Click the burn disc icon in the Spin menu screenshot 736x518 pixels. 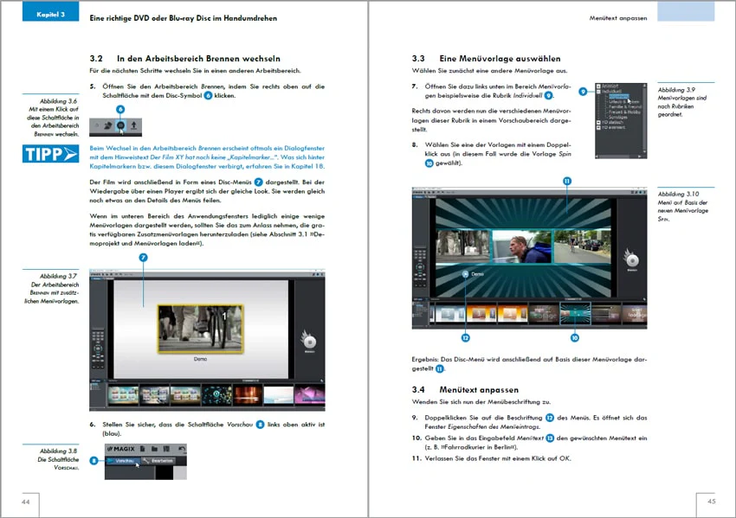point(632,259)
